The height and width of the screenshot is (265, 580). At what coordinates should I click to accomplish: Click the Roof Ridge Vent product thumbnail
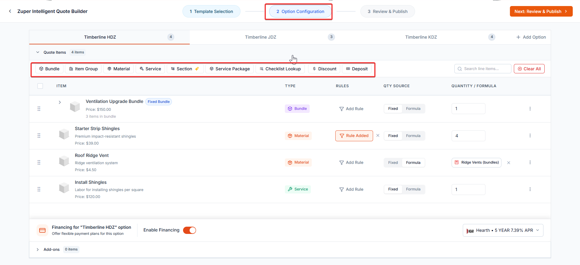click(64, 161)
